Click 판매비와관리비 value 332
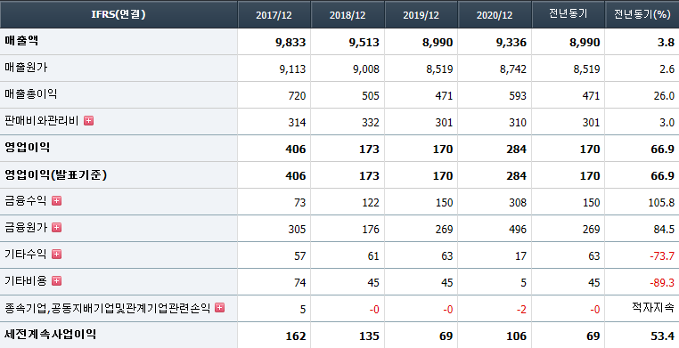The width and height of the screenshot is (679, 348). [371, 123]
